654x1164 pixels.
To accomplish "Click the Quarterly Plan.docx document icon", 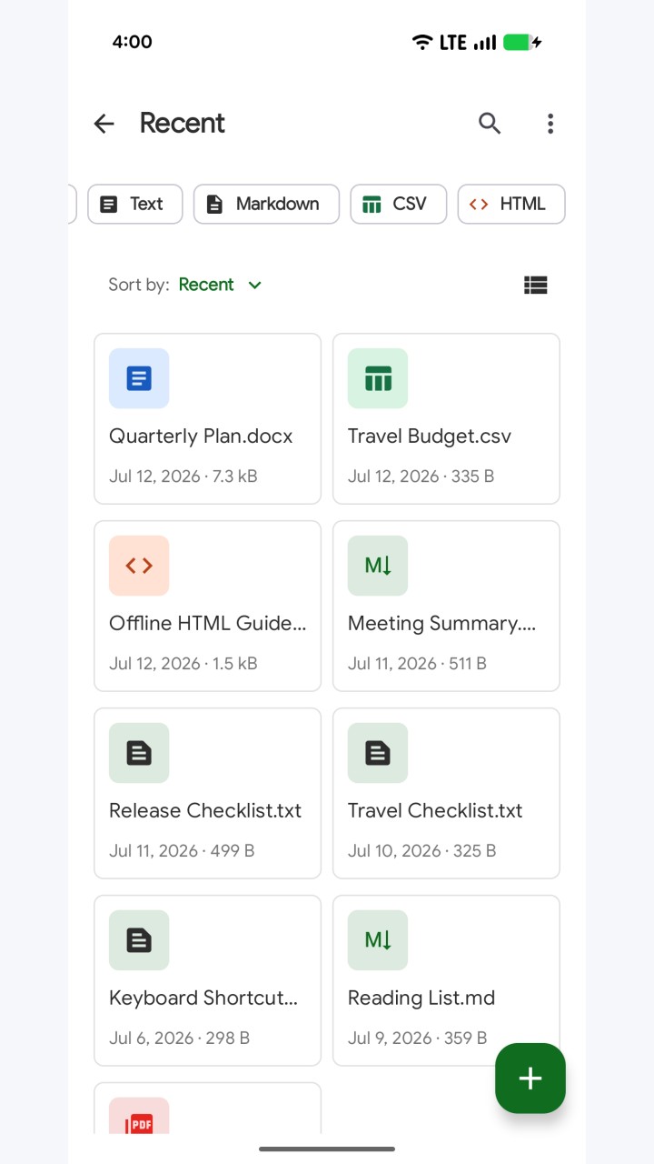I will point(139,378).
